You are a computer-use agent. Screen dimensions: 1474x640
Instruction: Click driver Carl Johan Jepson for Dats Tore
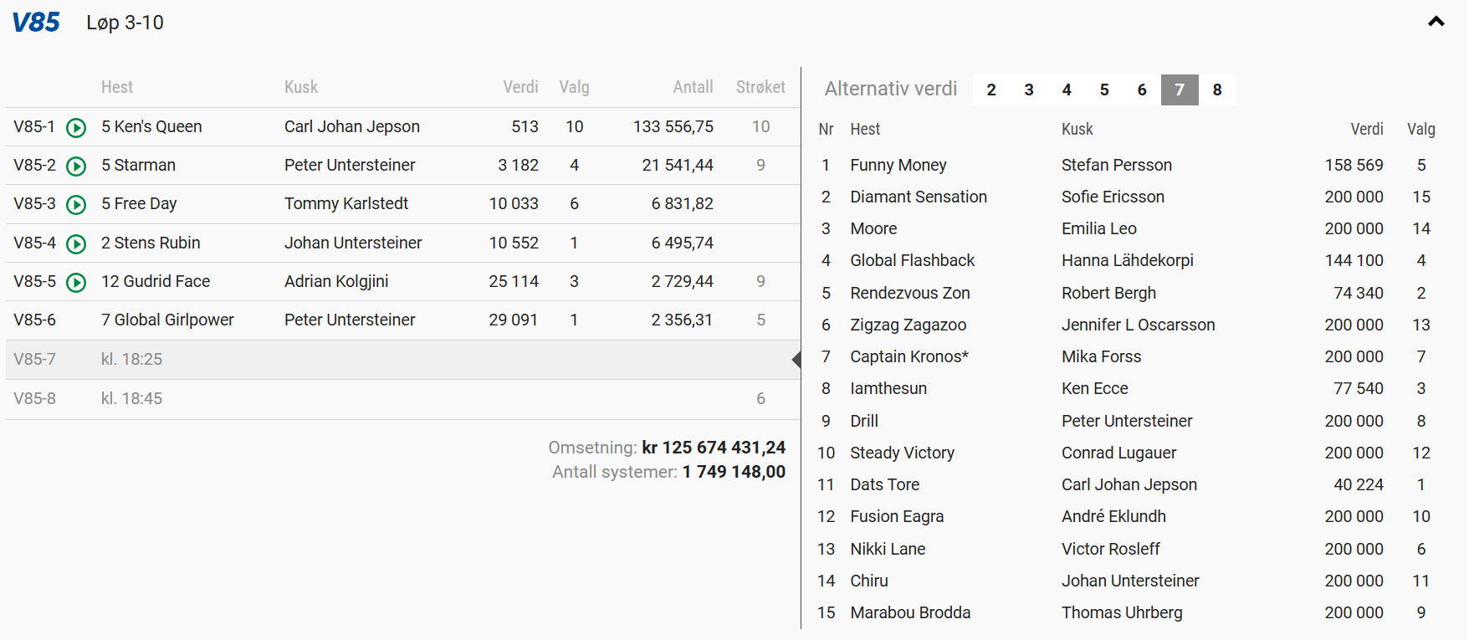[x=1129, y=484]
